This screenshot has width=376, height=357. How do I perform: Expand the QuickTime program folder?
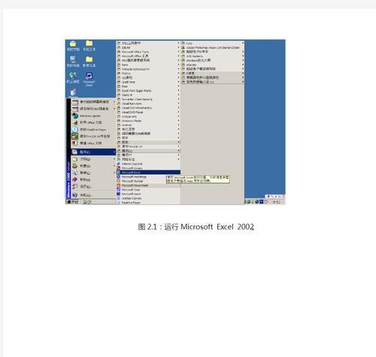148,82
